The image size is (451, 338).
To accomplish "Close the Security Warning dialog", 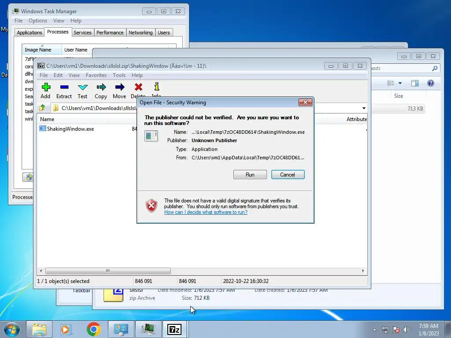I will pyautogui.click(x=305, y=102).
